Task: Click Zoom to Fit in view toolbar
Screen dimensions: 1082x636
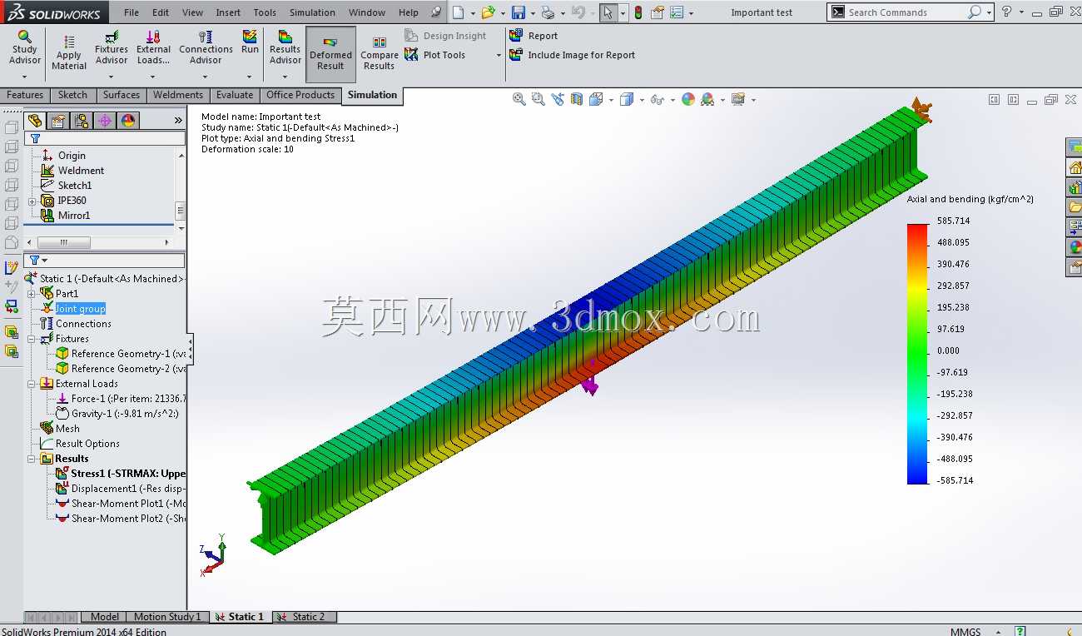Action: click(519, 99)
